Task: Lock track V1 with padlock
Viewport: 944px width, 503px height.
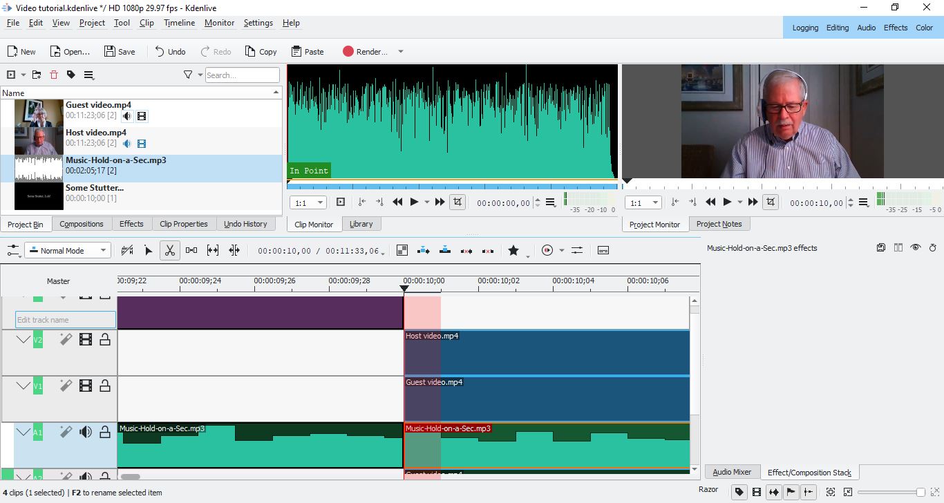Action: pos(105,386)
